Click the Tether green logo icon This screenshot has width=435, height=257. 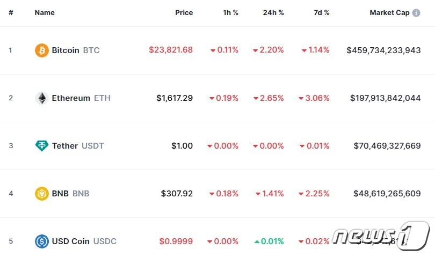41,145
